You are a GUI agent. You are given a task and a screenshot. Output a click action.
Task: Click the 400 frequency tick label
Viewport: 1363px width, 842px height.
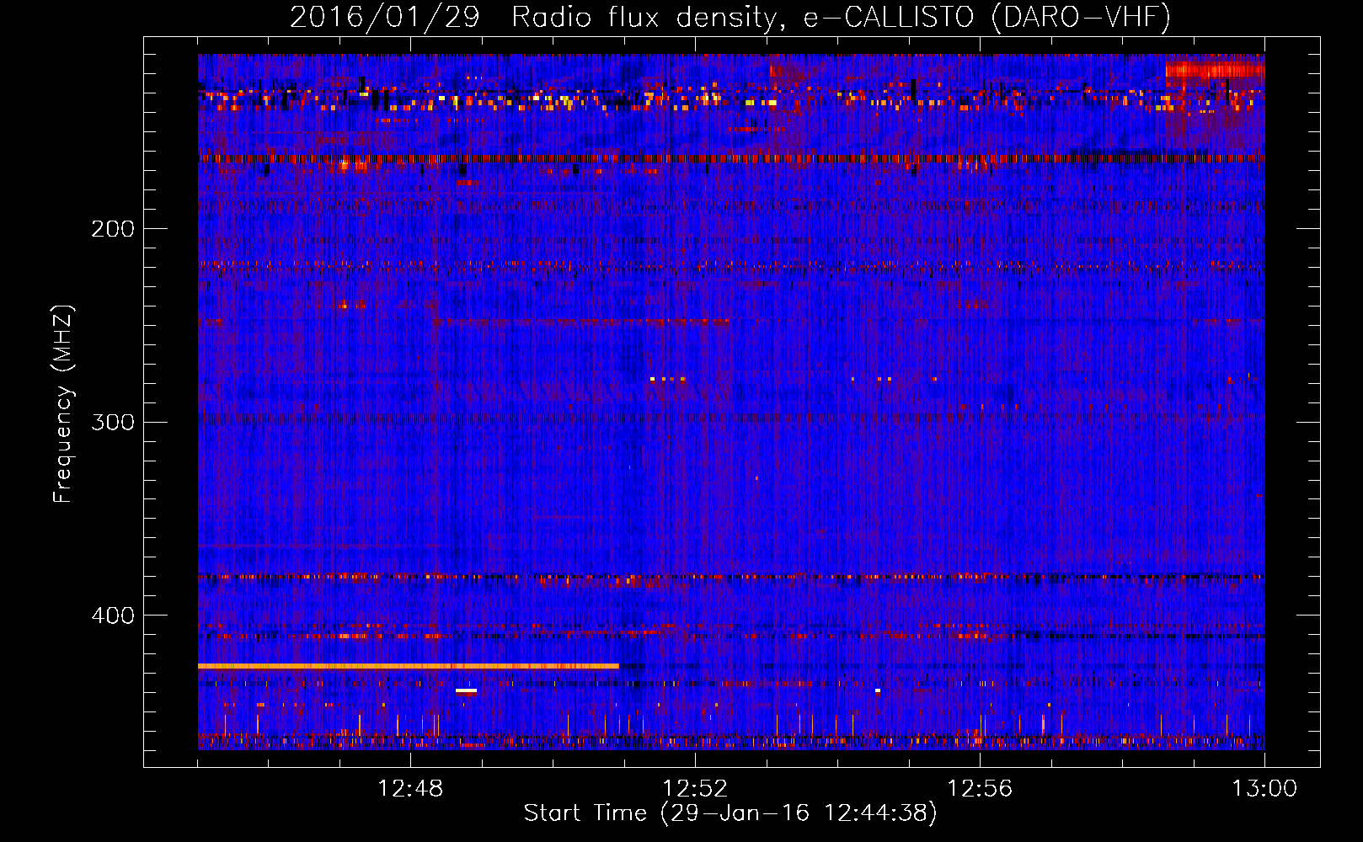113,616
